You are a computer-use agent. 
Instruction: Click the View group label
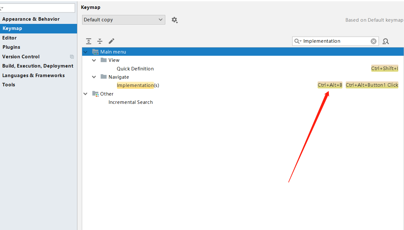[114, 60]
